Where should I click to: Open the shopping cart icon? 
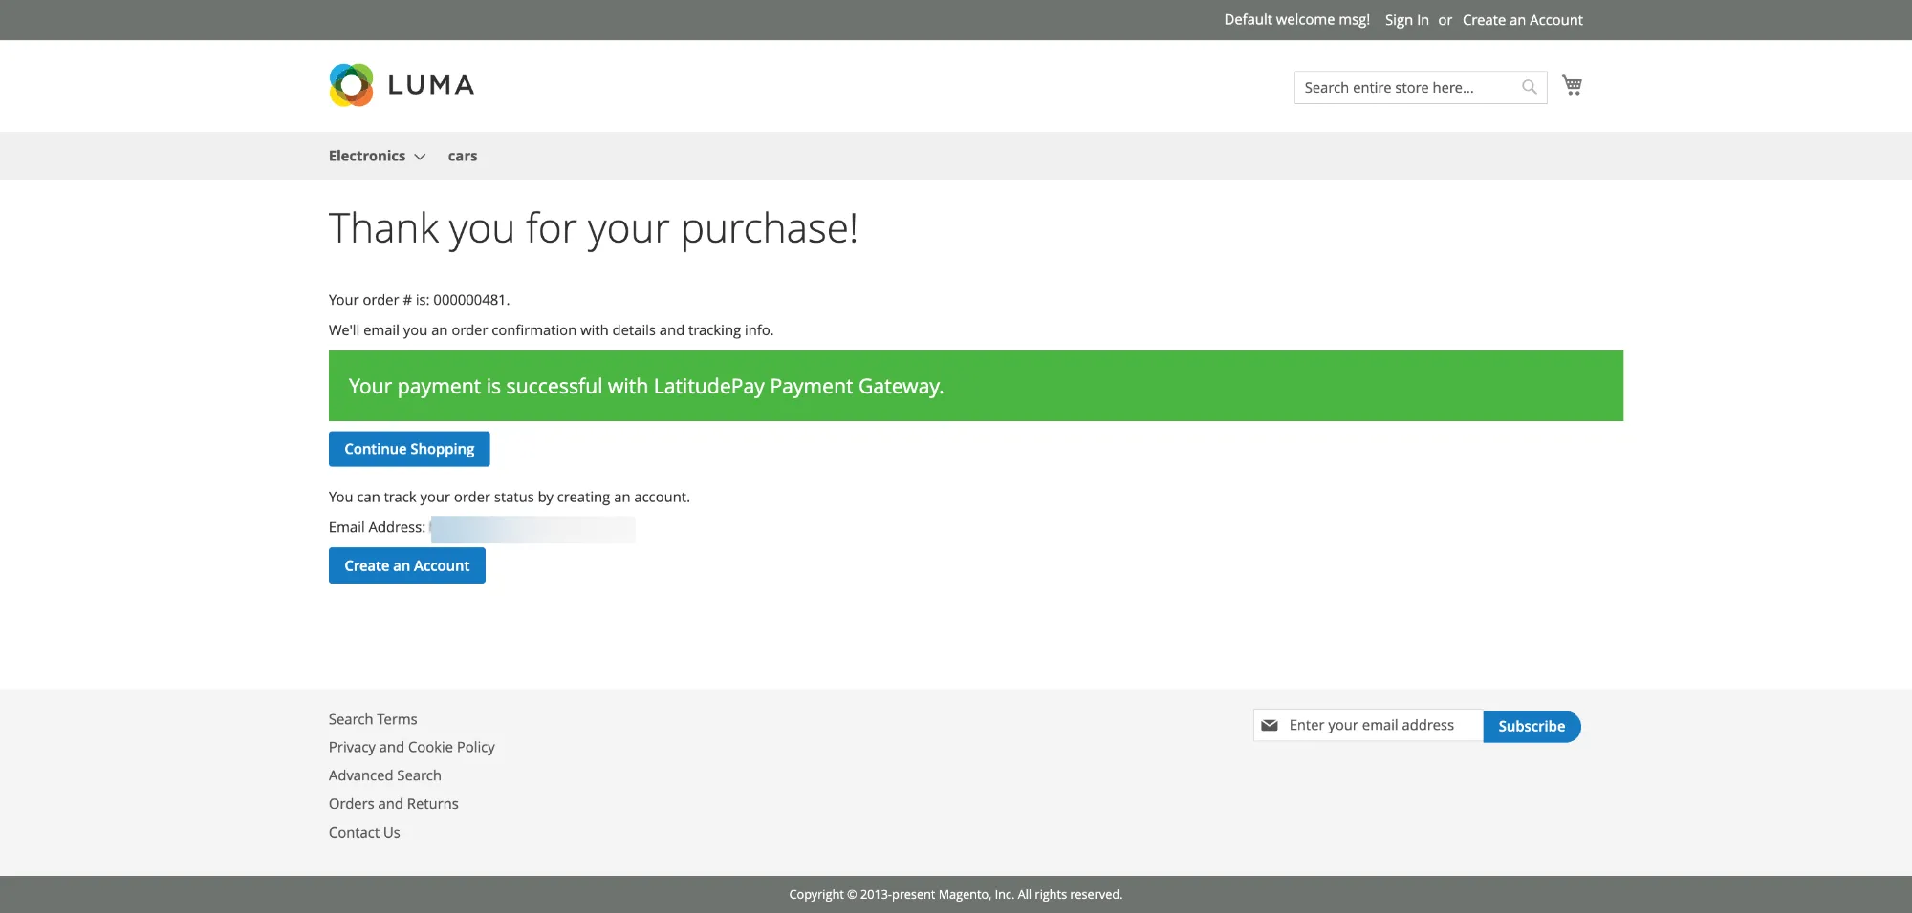[x=1572, y=85]
